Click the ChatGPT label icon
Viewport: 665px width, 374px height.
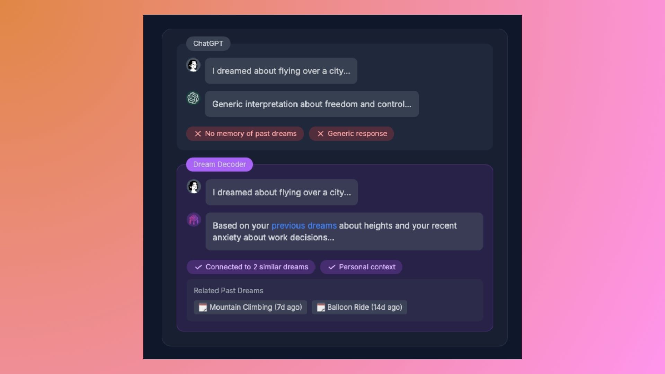pos(208,43)
